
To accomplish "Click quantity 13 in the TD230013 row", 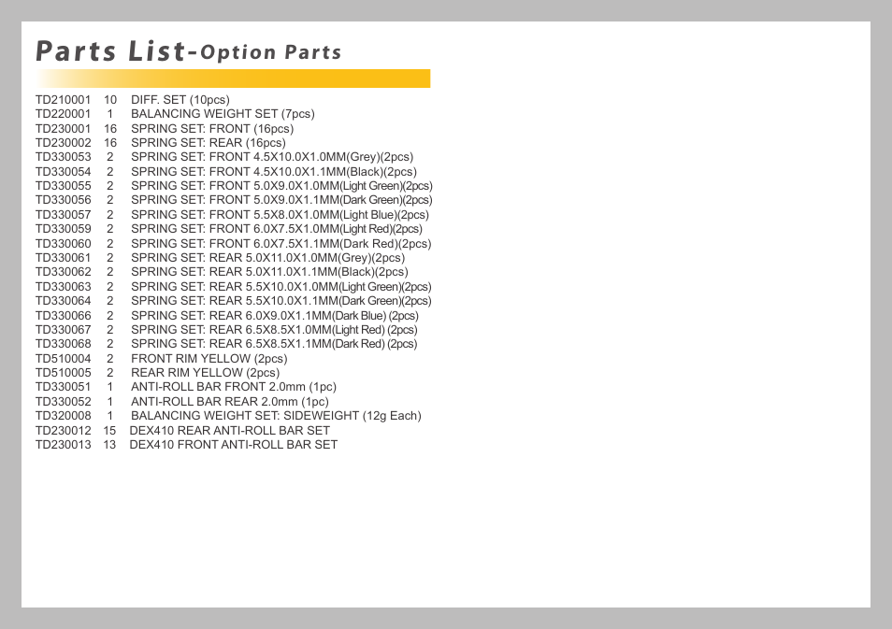I will 109,445.
